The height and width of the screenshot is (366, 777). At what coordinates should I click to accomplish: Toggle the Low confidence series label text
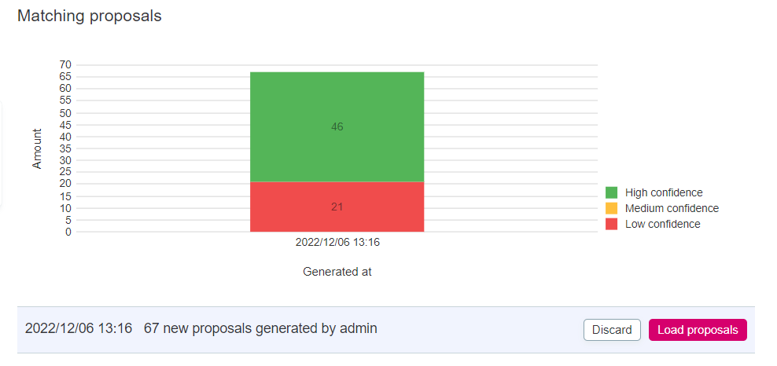[662, 224]
